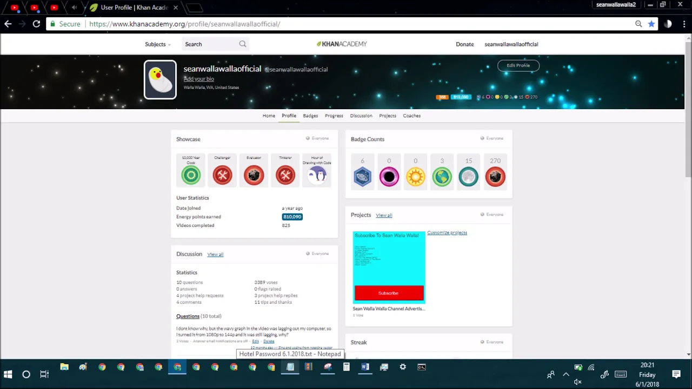Click the Delete link under the question

tap(269, 341)
